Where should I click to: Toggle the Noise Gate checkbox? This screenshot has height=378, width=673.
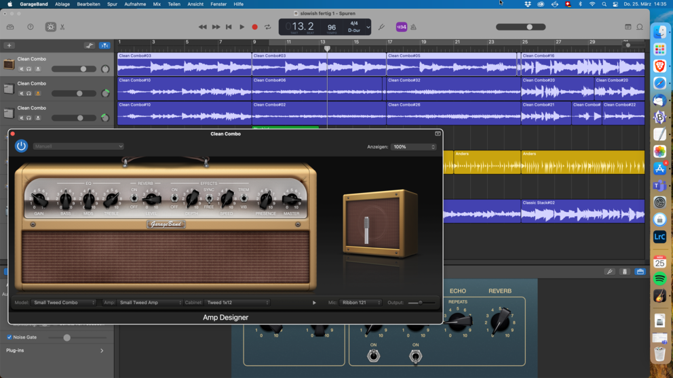point(9,337)
